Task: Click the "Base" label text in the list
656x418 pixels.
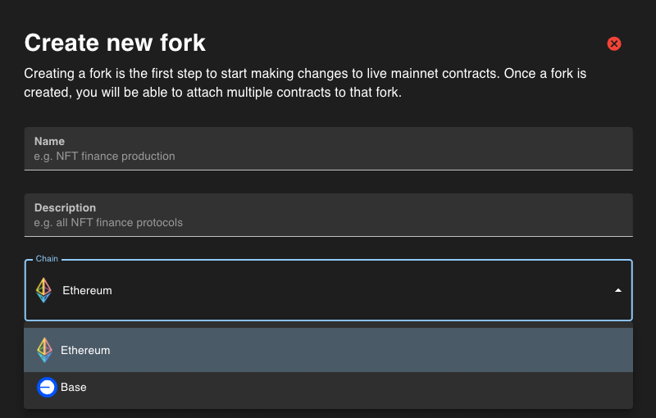Action: point(73,387)
